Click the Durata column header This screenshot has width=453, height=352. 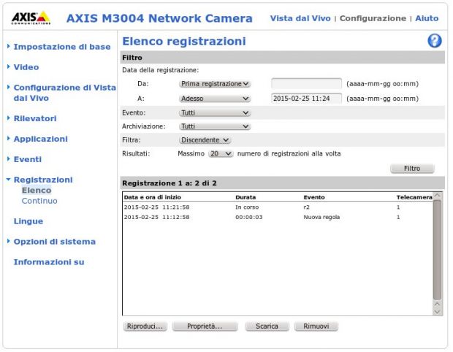coord(245,197)
